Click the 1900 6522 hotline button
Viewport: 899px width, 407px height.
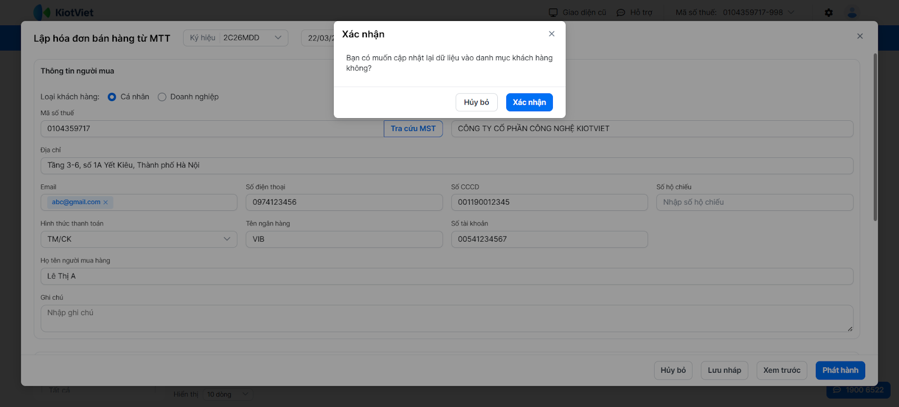[x=858, y=390]
